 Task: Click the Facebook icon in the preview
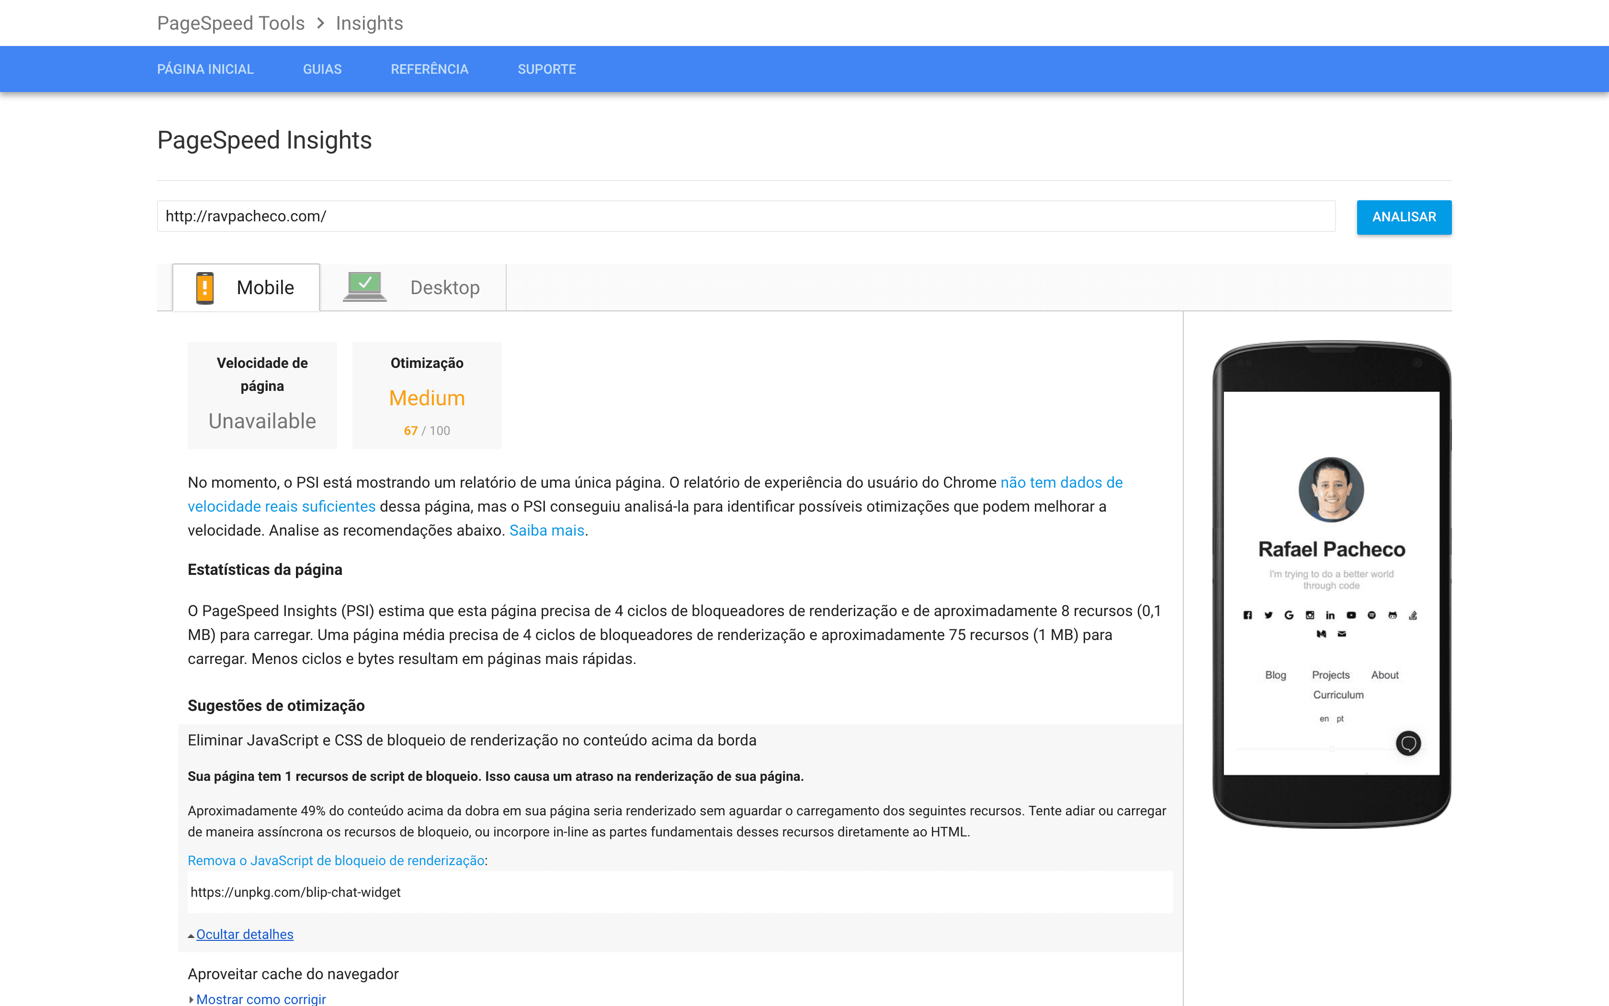(x=1247, y=615)
